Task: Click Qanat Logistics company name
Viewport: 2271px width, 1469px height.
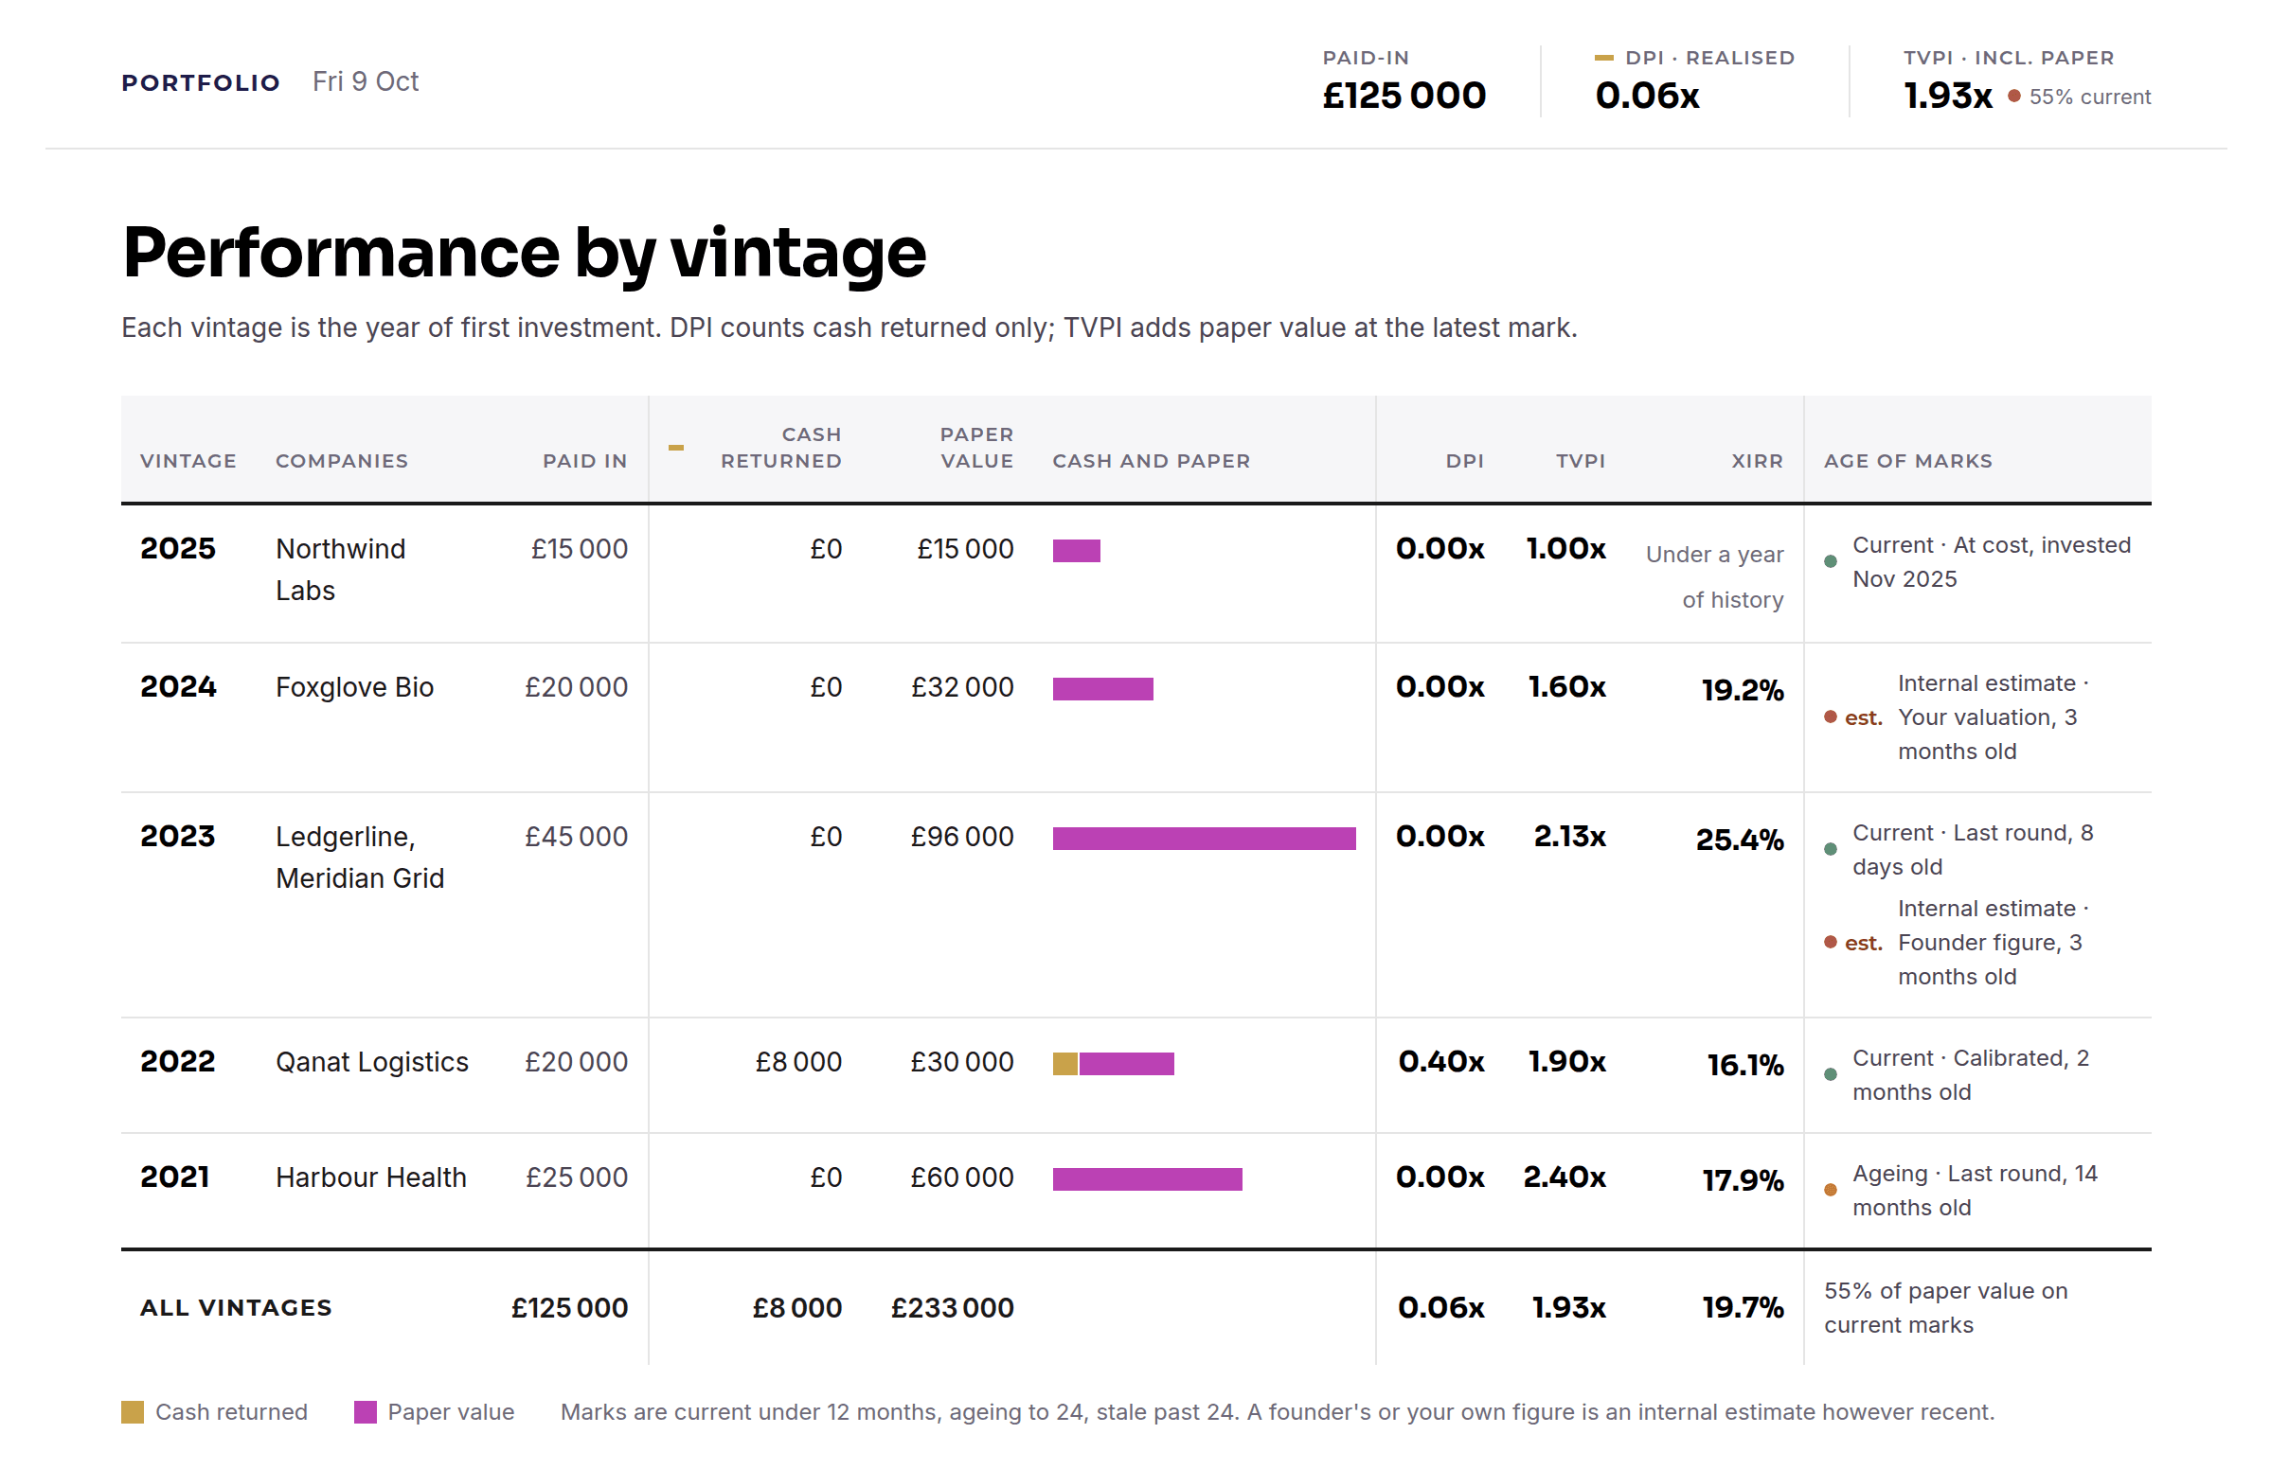Action: coord(371,1062)
